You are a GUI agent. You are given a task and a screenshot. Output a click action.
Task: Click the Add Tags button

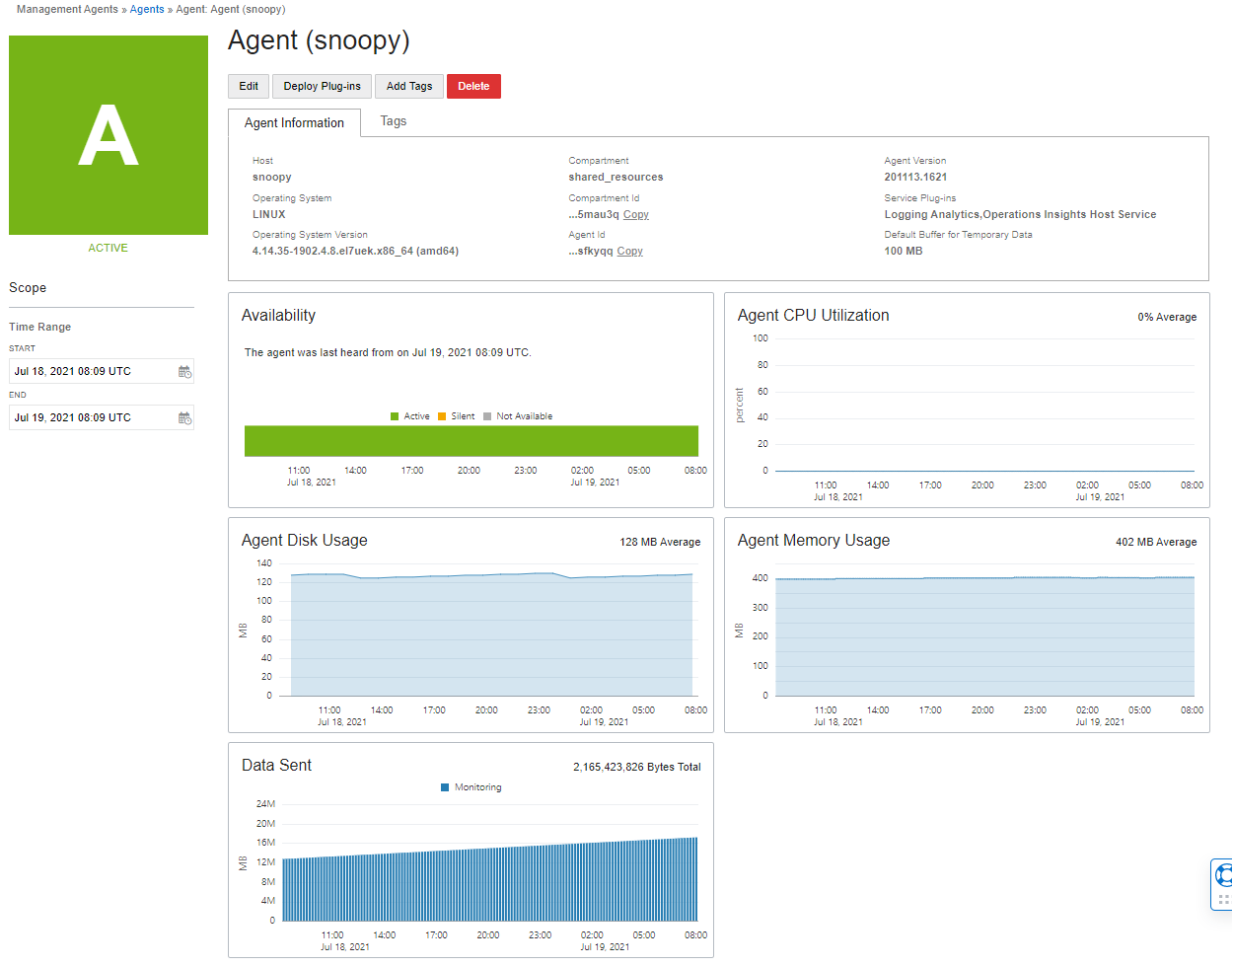[408, 86]
